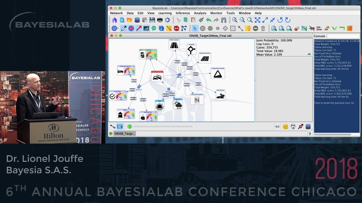Select the arc creation tool
Image resolution: width=362 pixels, height=203 pixels.
(x=240, y=28)
